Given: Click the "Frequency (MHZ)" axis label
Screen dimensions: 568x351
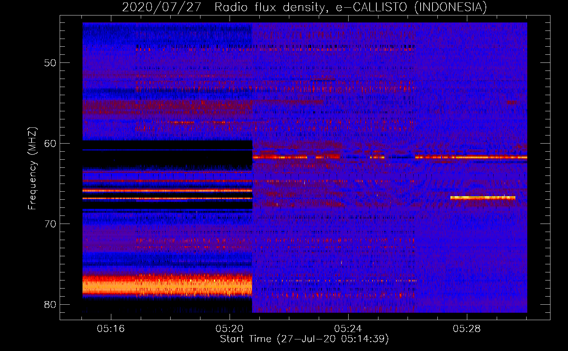Looking at the screenshot, I should click(x=32, y=168).
